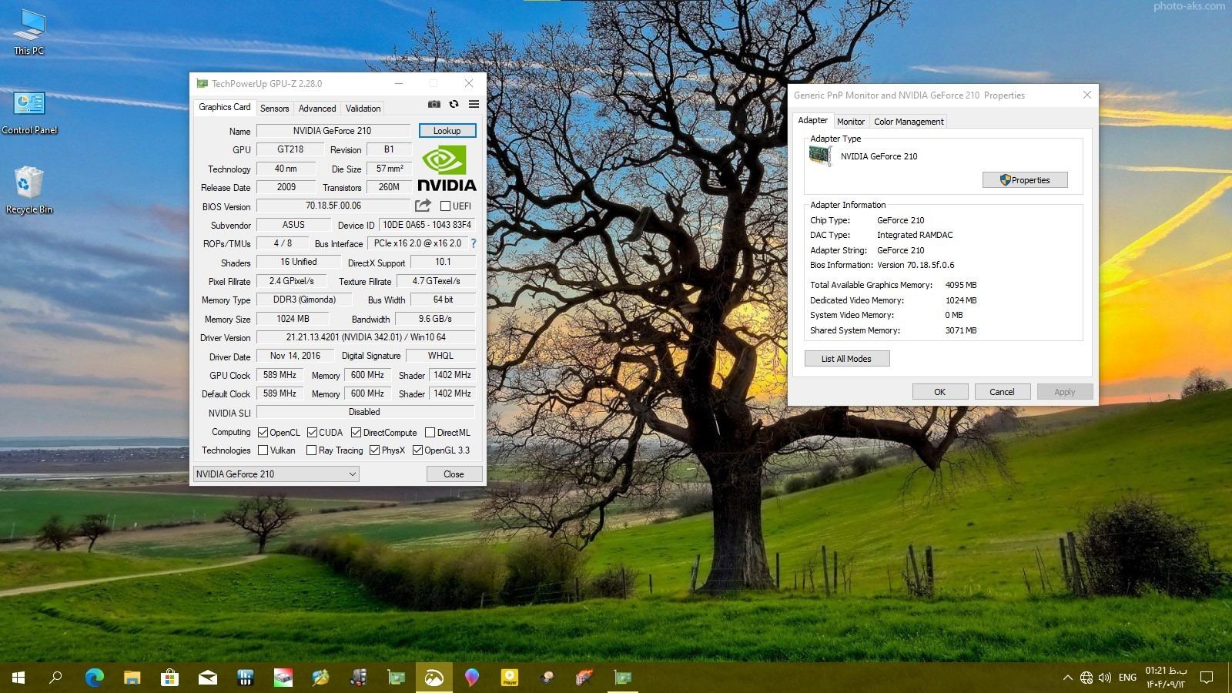Open the Recycle Bin desktop icon

point(29,189)
